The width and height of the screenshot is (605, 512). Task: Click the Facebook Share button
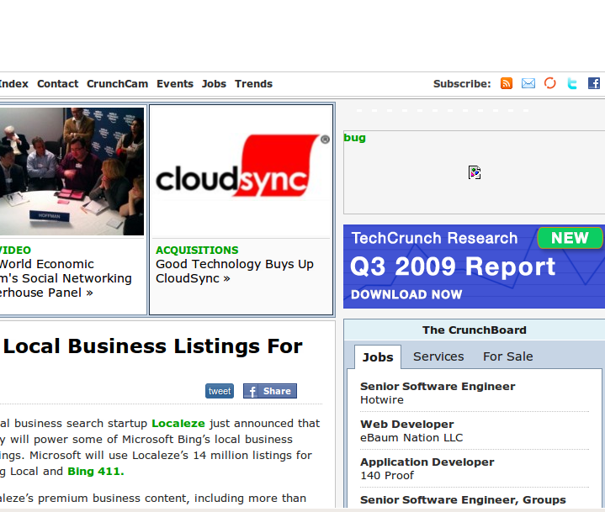tap(270, 391)
